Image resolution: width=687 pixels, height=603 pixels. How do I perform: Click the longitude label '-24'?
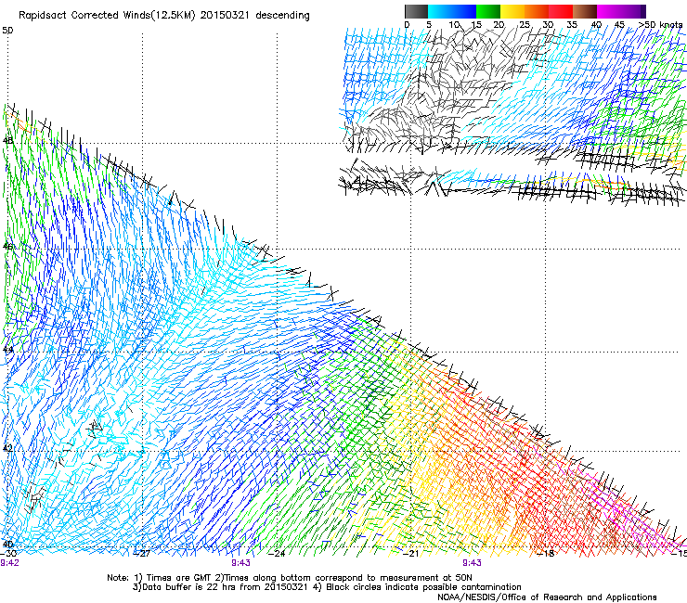[277, 554]
